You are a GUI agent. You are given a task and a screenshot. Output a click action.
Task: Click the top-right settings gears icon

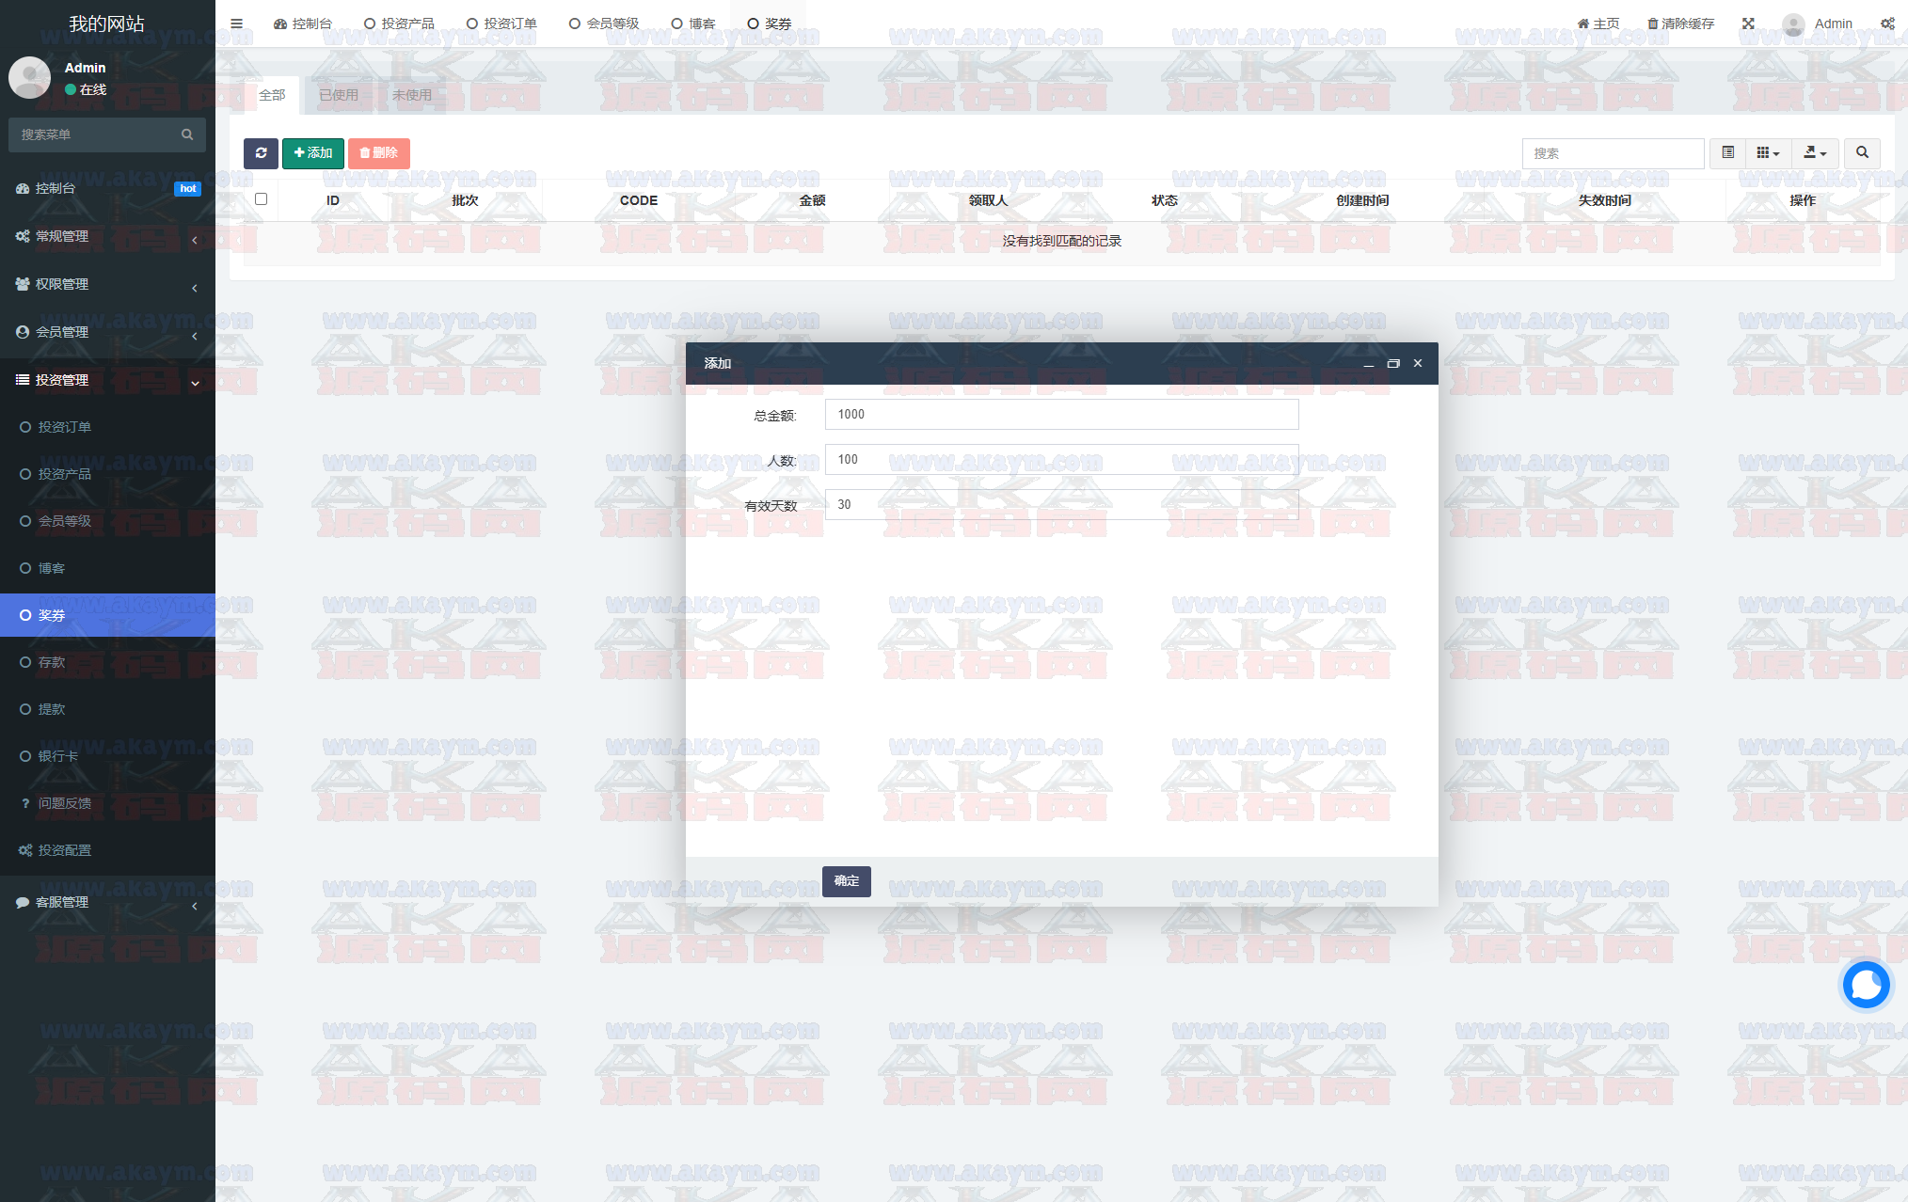[x=1887, y=24]
